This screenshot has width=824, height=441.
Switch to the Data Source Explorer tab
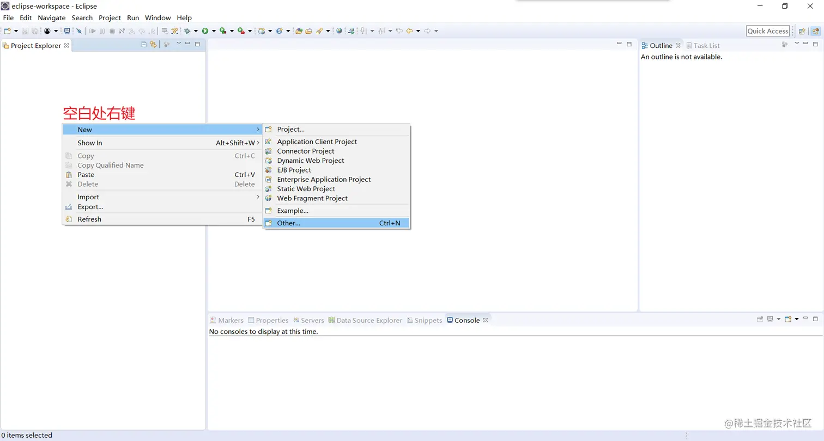click(x=365, y=320)
